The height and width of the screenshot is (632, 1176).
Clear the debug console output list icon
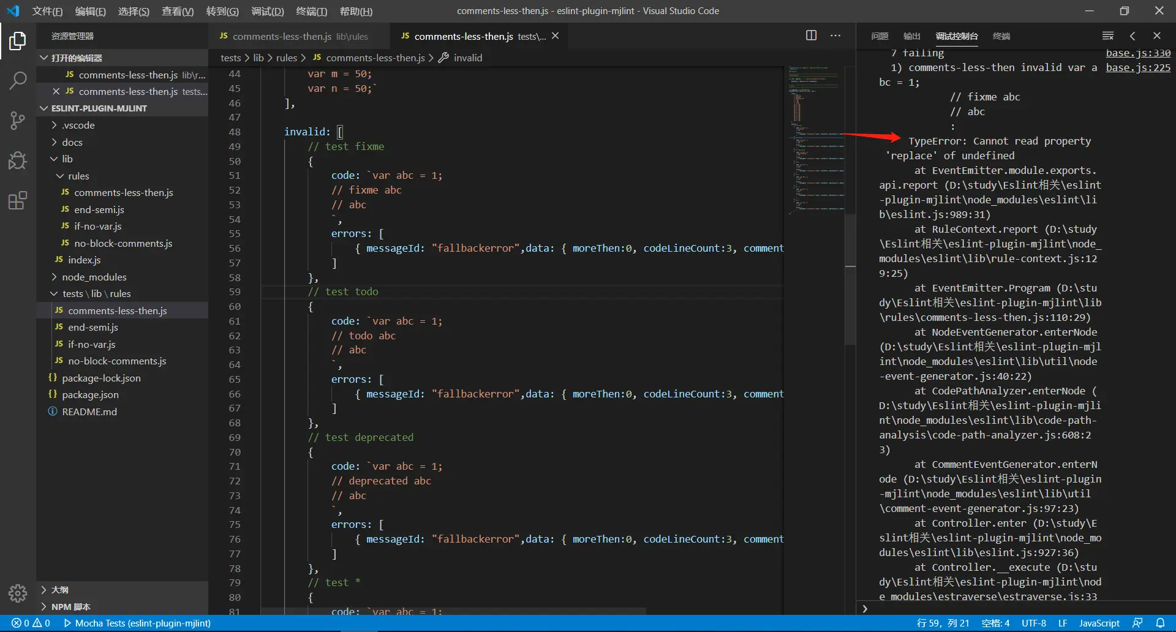click(x=1107, y=36)
